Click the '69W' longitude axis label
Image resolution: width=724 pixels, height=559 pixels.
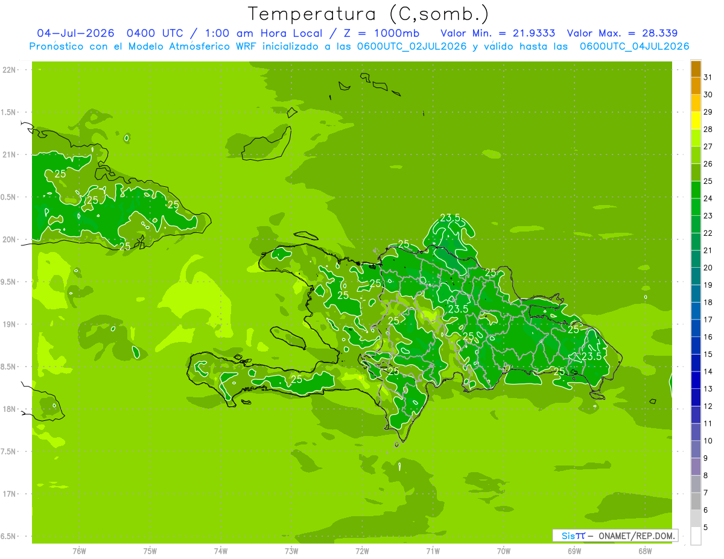click(x=574, y=551)
